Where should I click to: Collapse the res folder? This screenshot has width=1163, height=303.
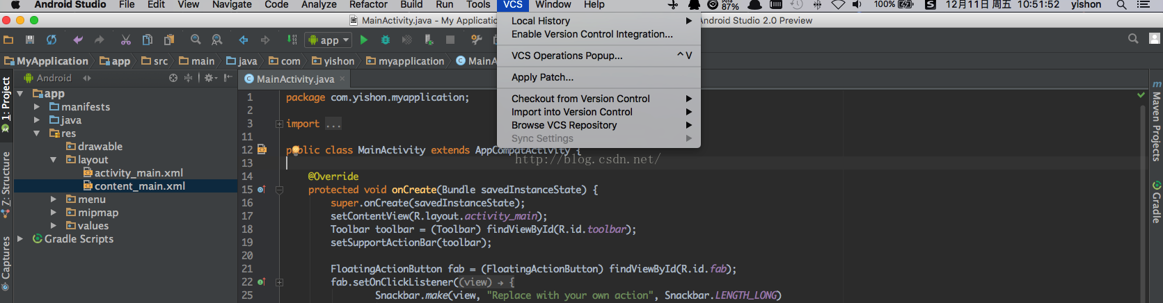[37, 133]
